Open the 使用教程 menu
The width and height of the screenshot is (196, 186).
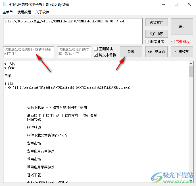[x=24, y=12]
